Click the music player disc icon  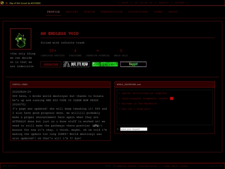click(2, 3)
